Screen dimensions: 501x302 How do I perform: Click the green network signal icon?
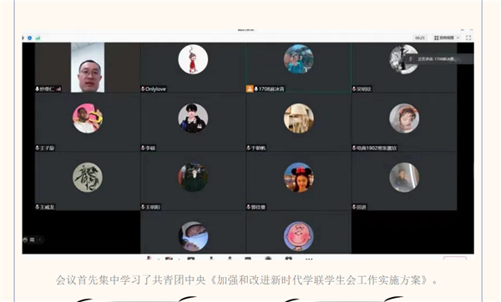(38, 38)
